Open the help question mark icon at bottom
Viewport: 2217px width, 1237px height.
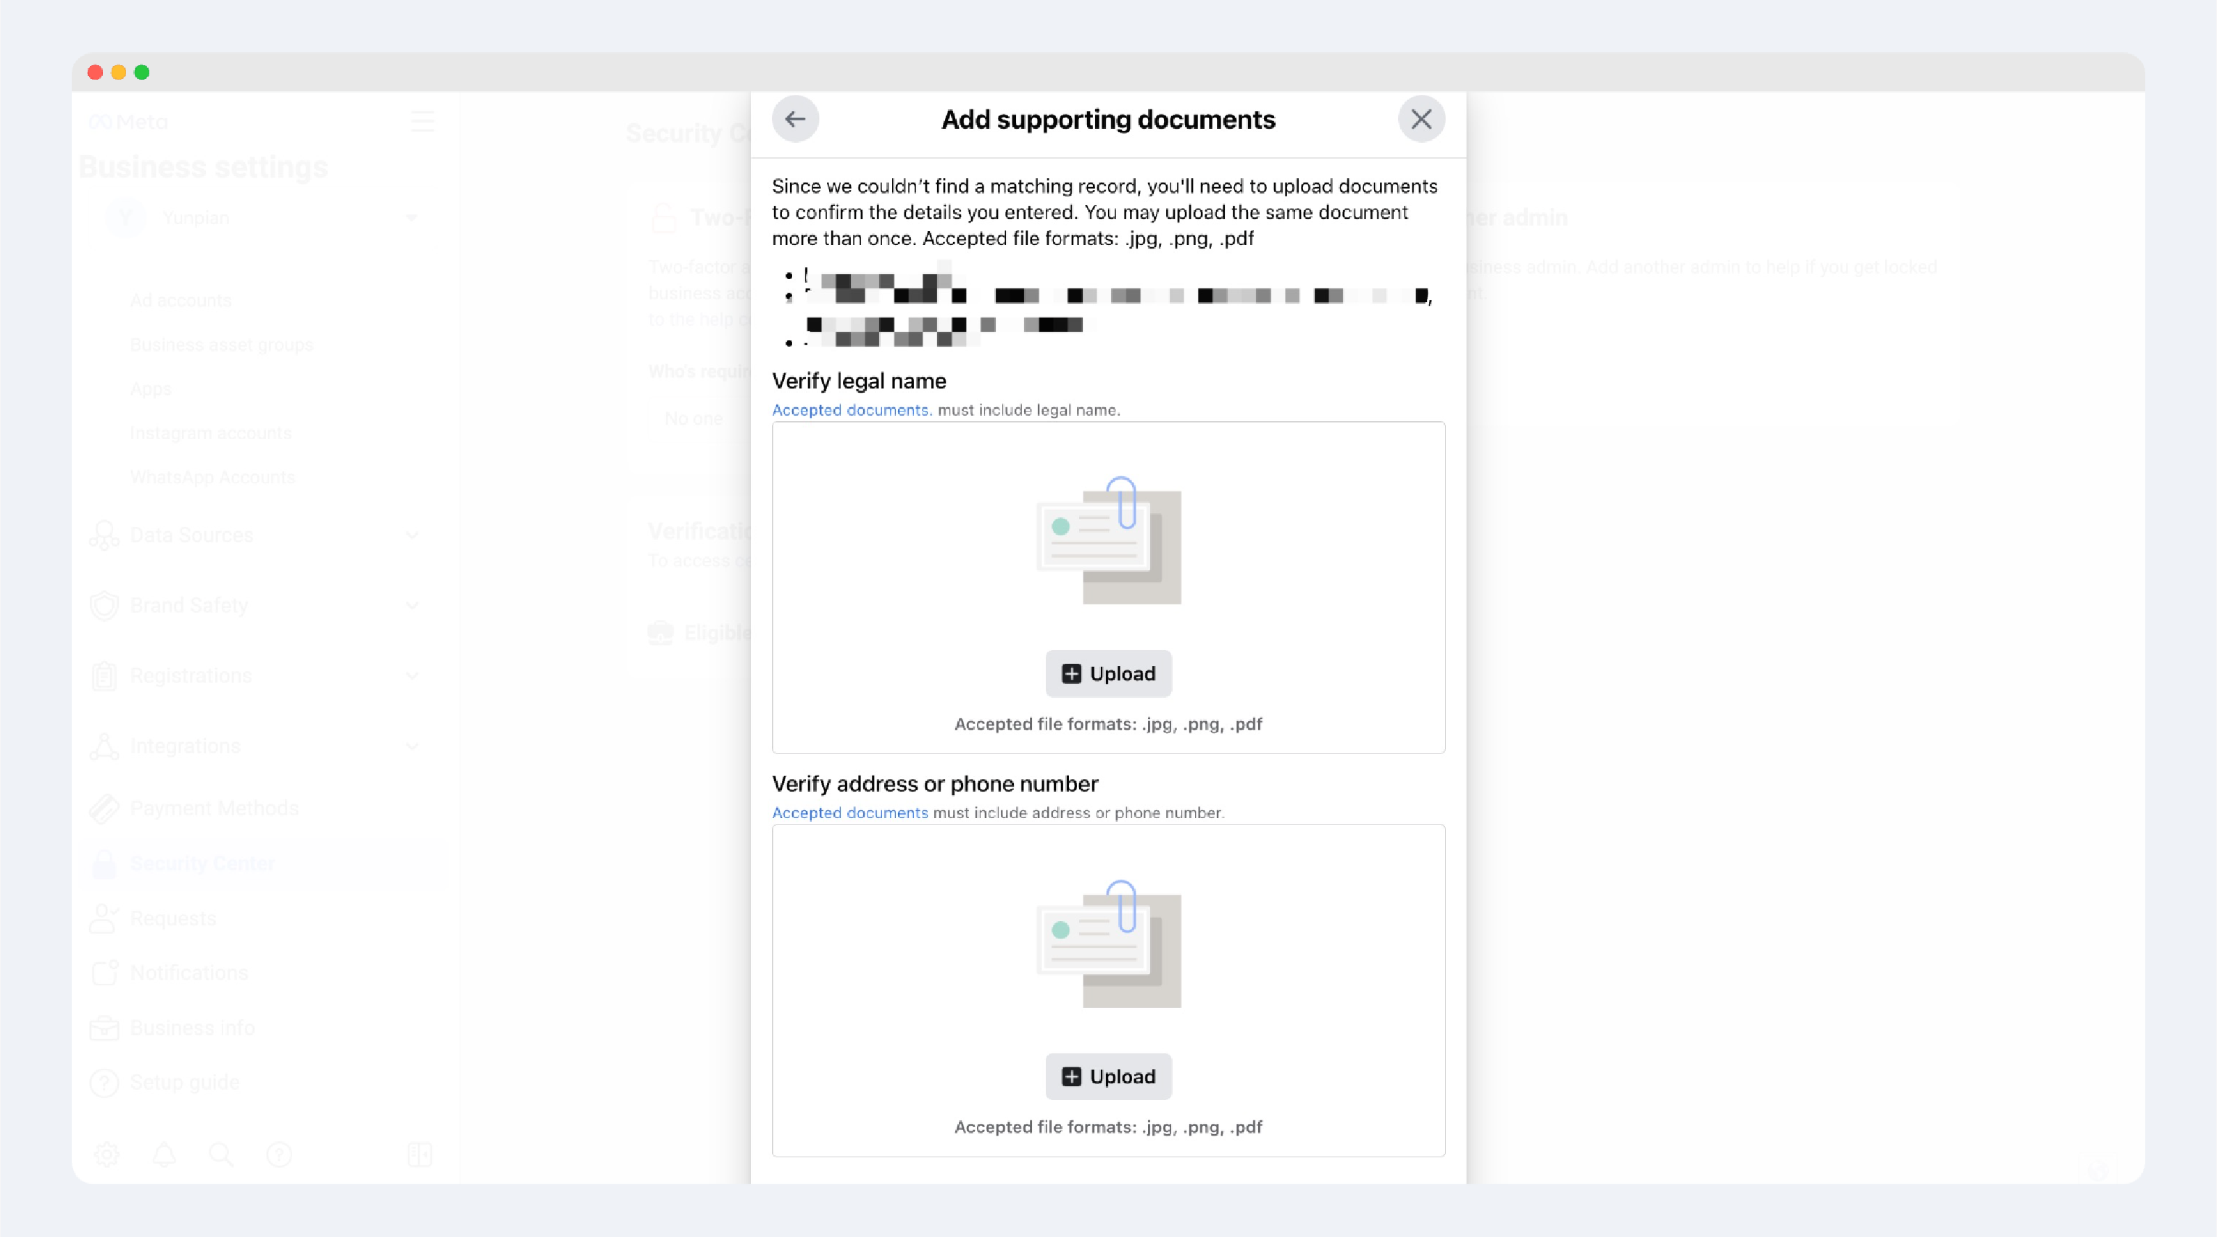279,1154
